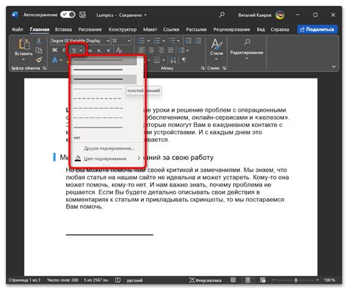Justify the text alignment

pyautogui.click(x=170, y=51)
